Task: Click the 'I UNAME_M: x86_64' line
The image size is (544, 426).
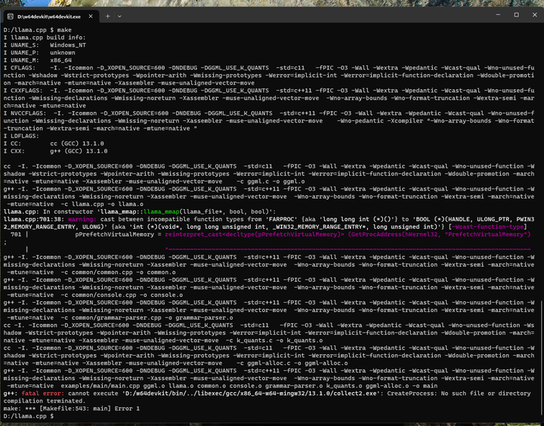Action: [38, 60]
